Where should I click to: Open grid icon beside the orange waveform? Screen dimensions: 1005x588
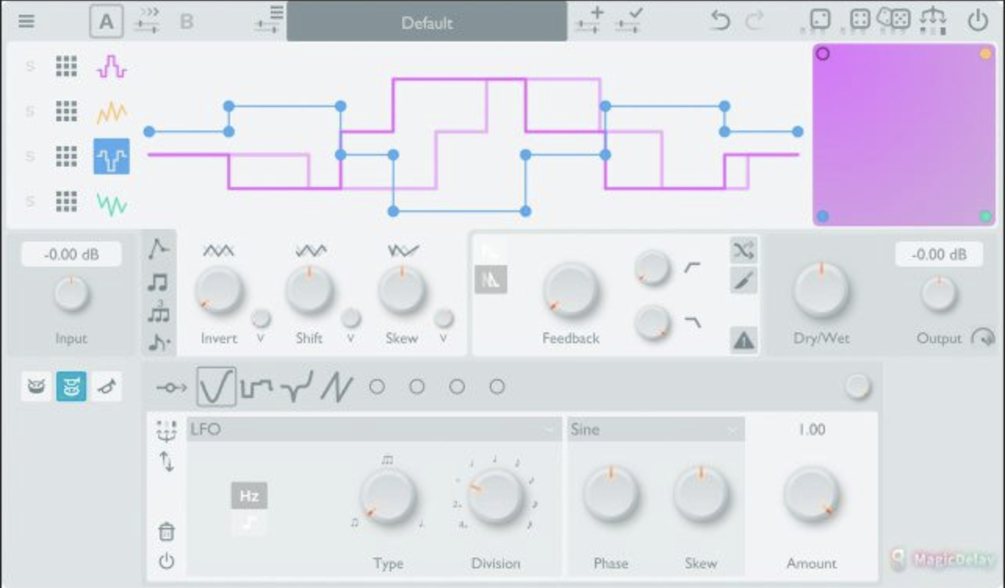pos(67,112)
